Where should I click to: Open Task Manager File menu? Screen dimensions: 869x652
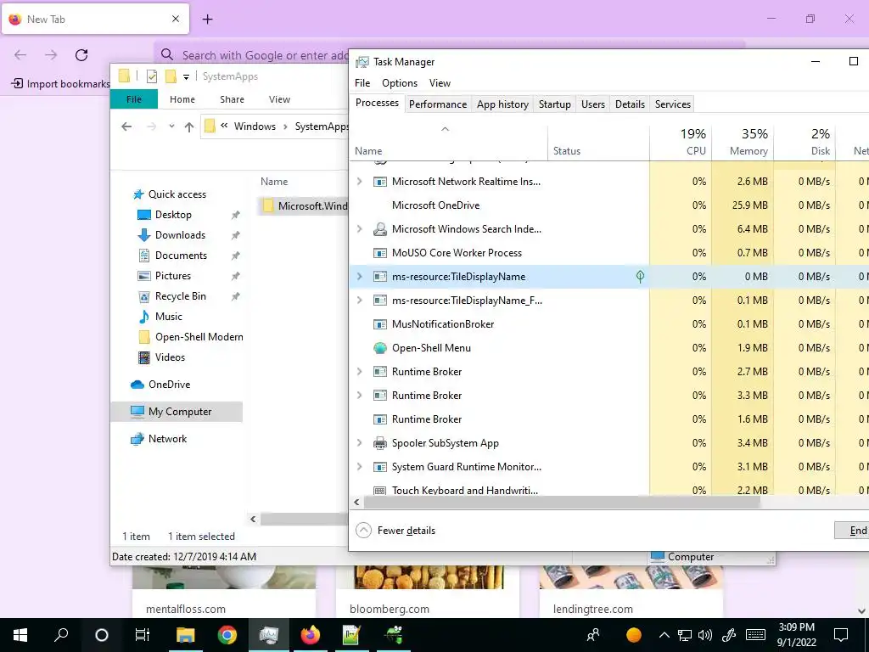pyautogui.click(x=362, y=83)
